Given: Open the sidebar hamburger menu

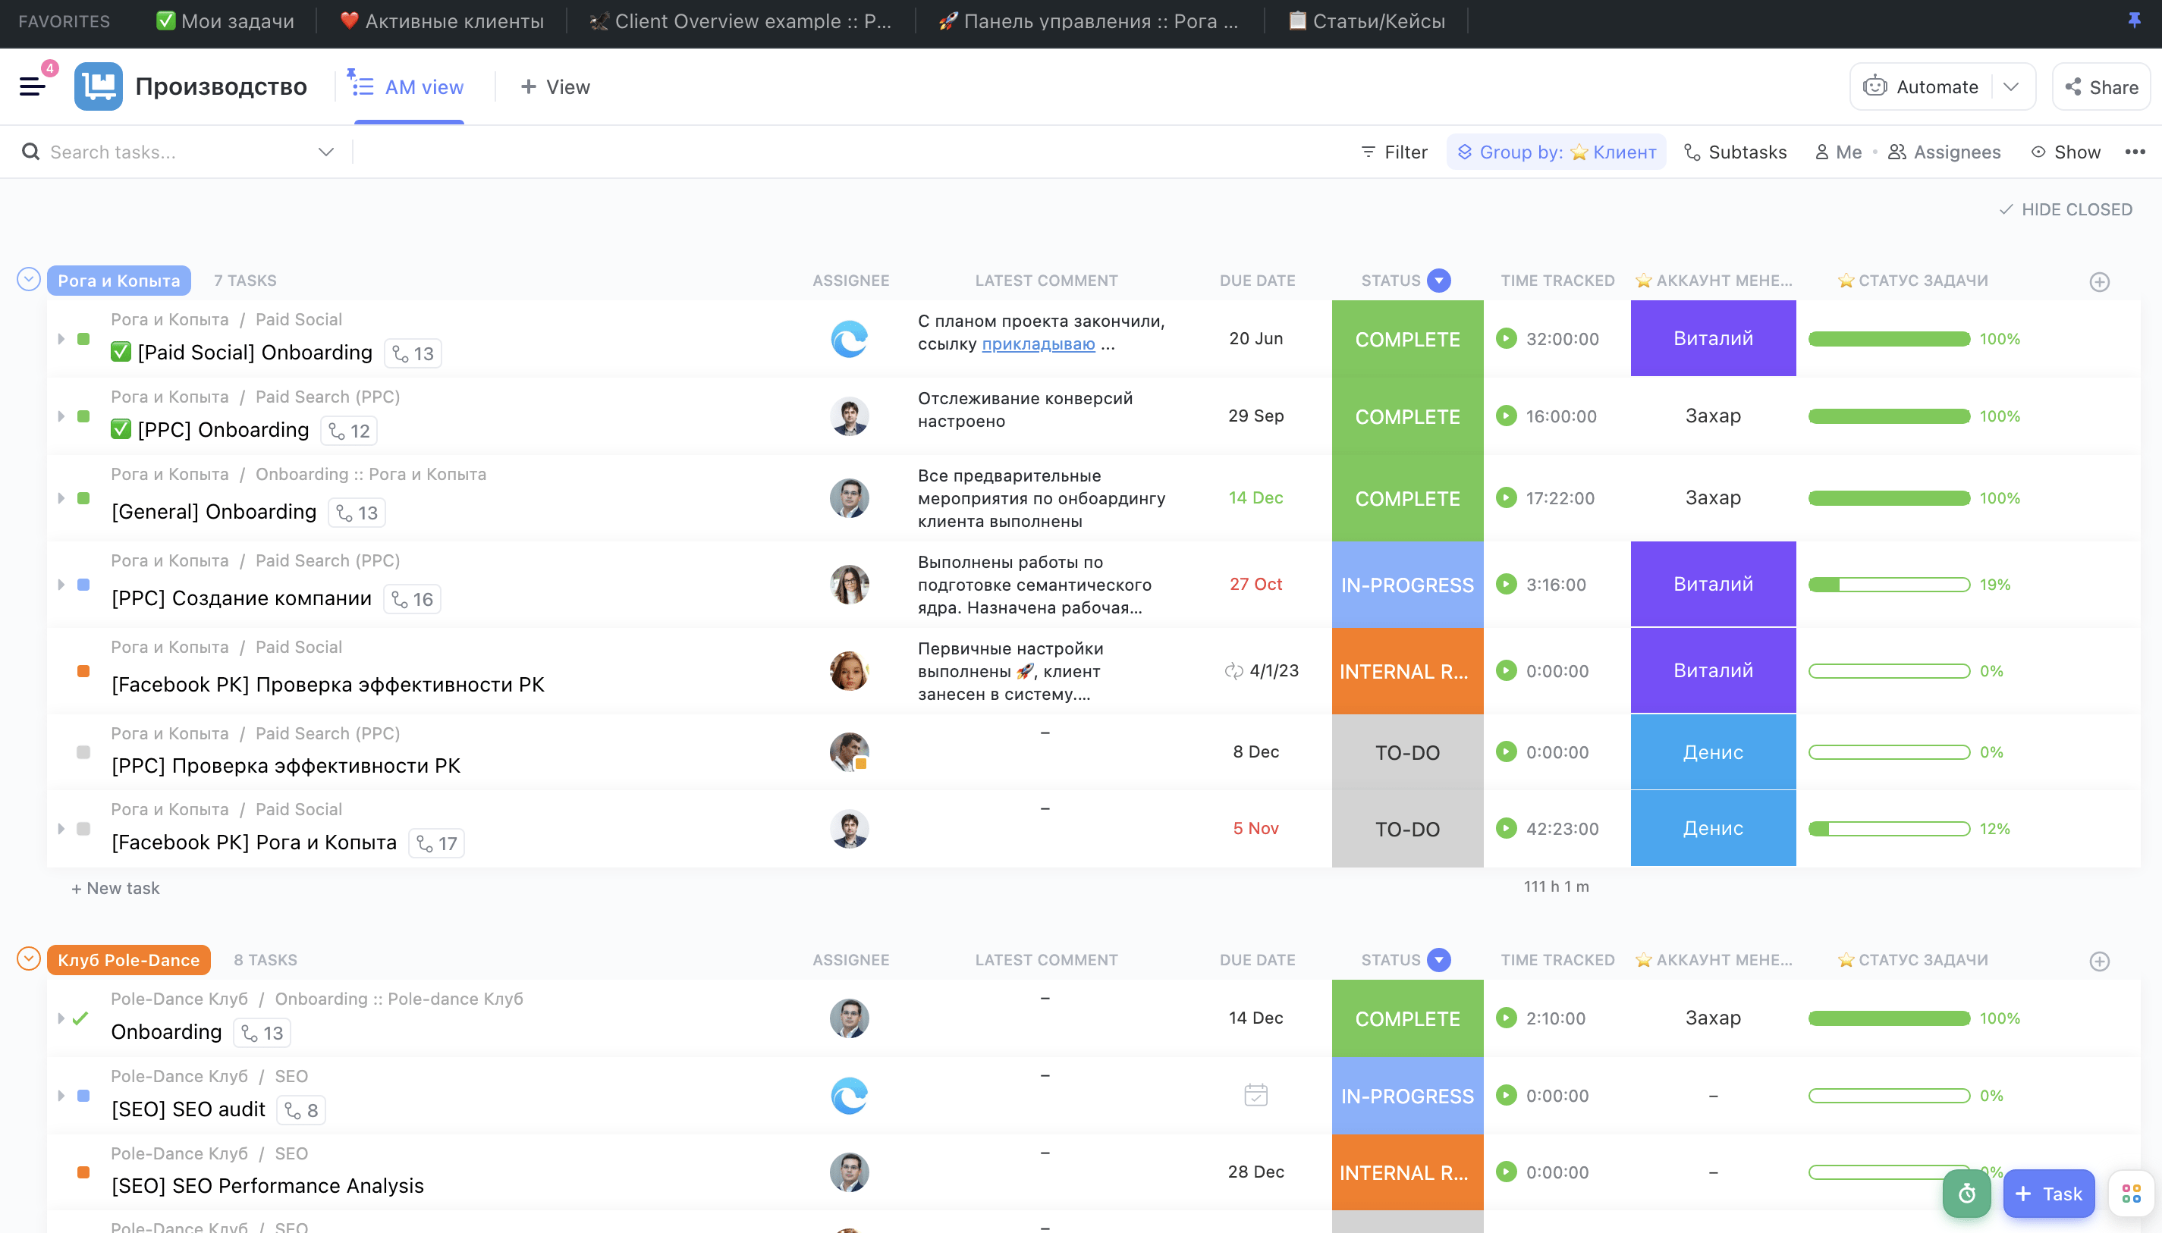Looking at the screenshot, I should (32, 86).
